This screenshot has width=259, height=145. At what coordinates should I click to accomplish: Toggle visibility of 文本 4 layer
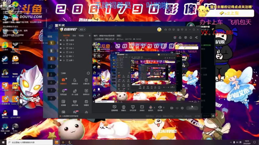61,44
